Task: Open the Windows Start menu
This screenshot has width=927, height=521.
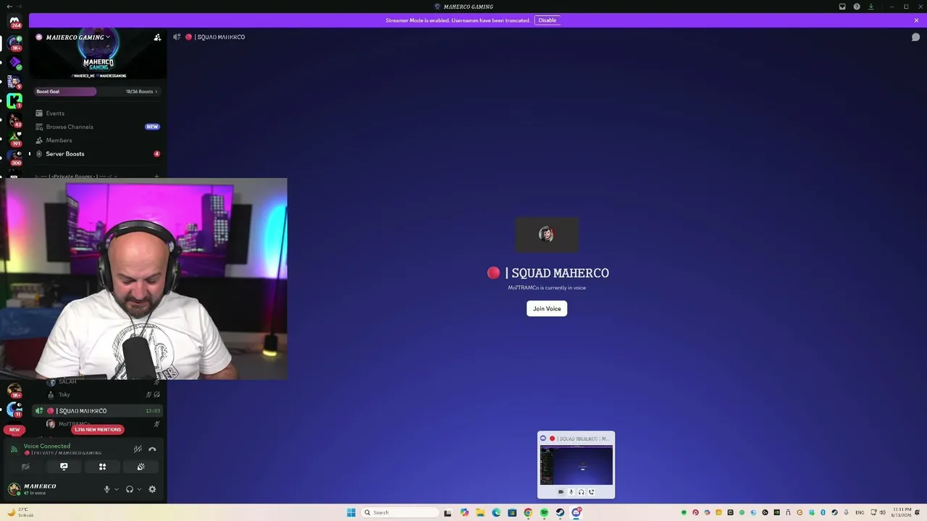Action: point(351,512)
